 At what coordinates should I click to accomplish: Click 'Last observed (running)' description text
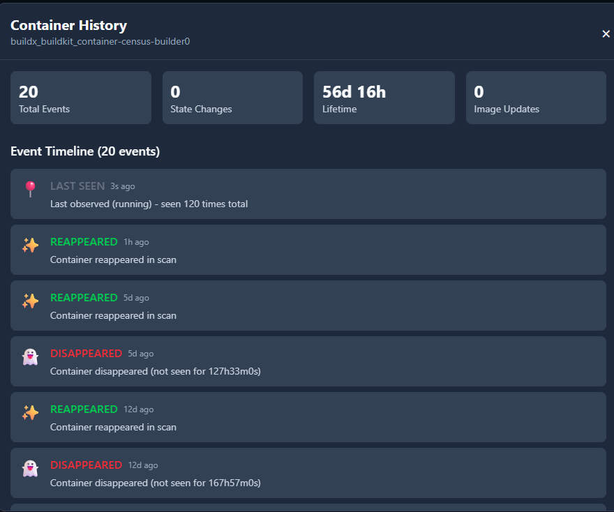pyautogui.click(x=149, y=204)
